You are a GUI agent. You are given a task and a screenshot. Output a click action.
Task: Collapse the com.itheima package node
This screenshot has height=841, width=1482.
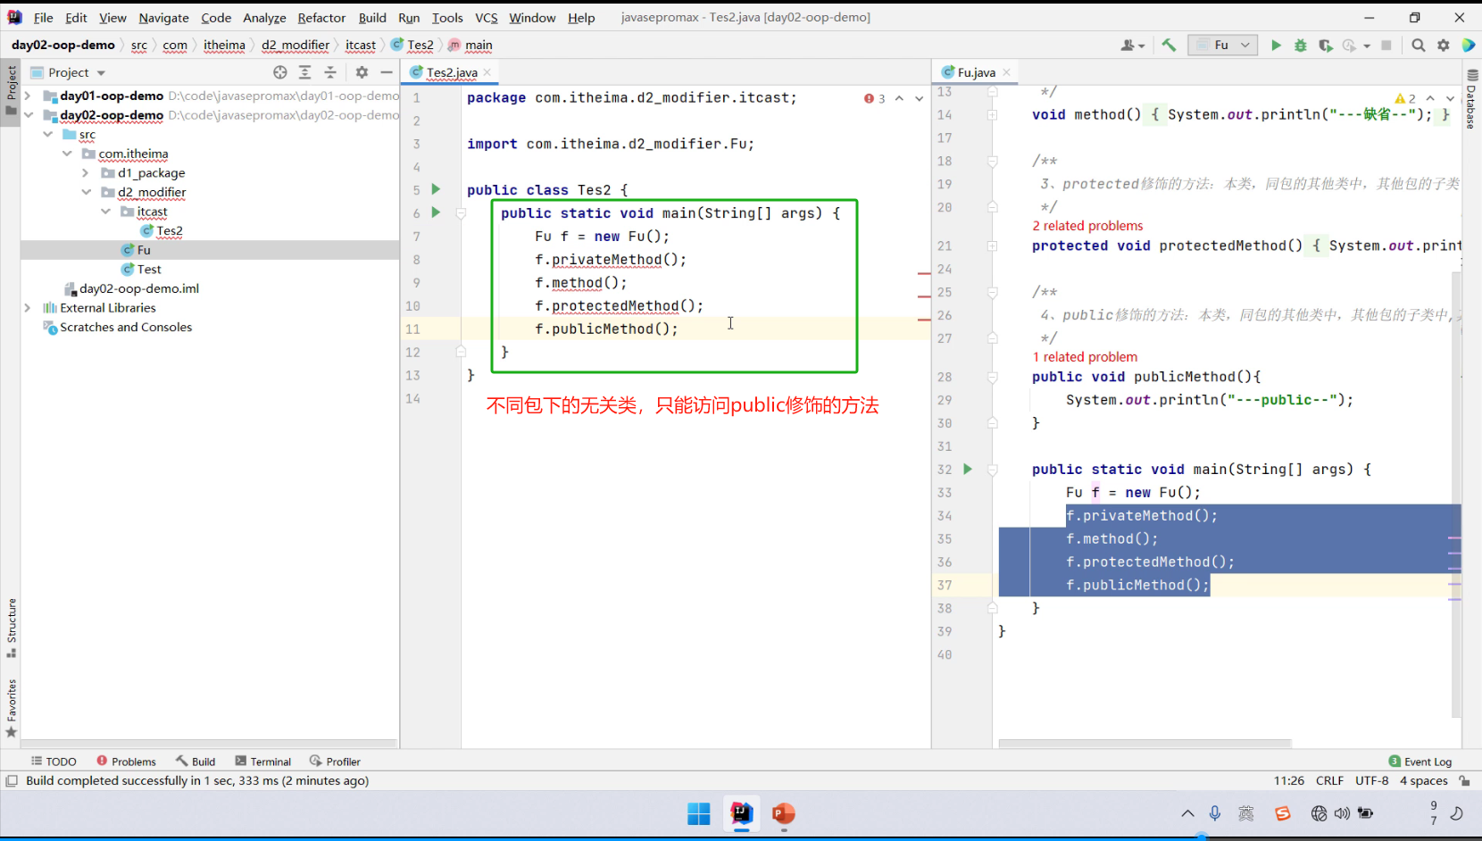[67, 154]
